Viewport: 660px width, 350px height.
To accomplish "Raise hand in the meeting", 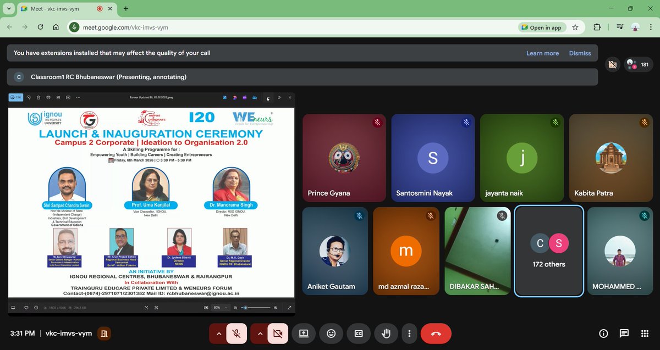I will [x=386, y=333].
